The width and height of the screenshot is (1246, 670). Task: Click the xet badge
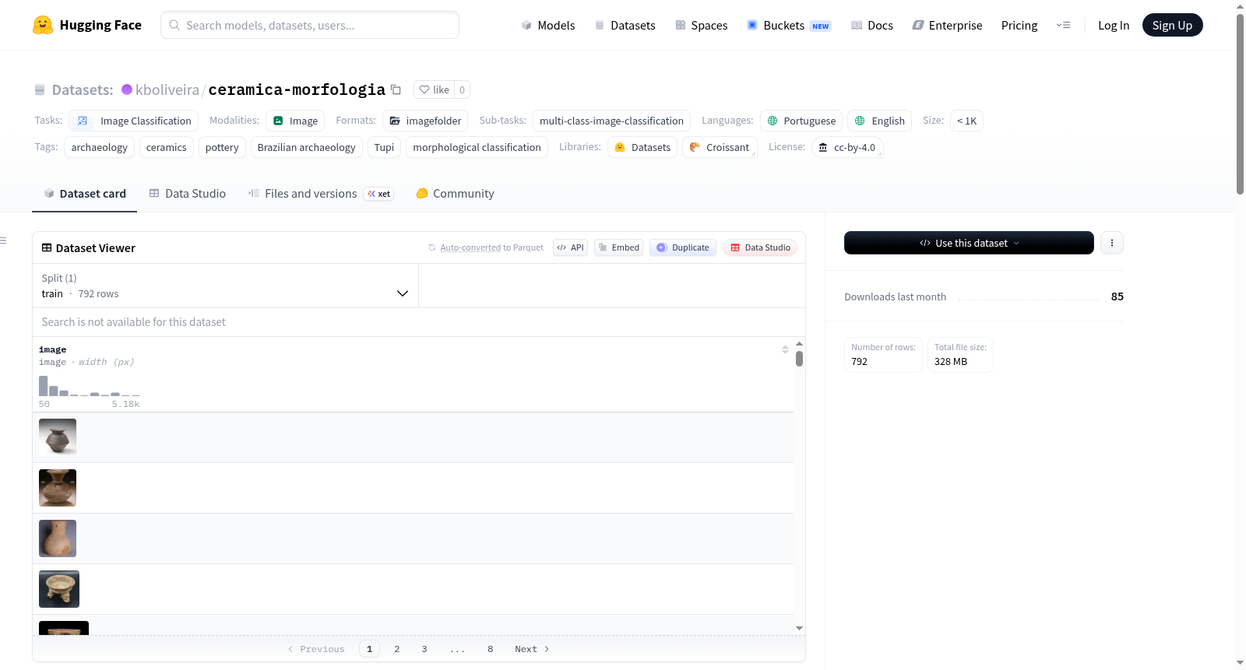tap(379, 194)
